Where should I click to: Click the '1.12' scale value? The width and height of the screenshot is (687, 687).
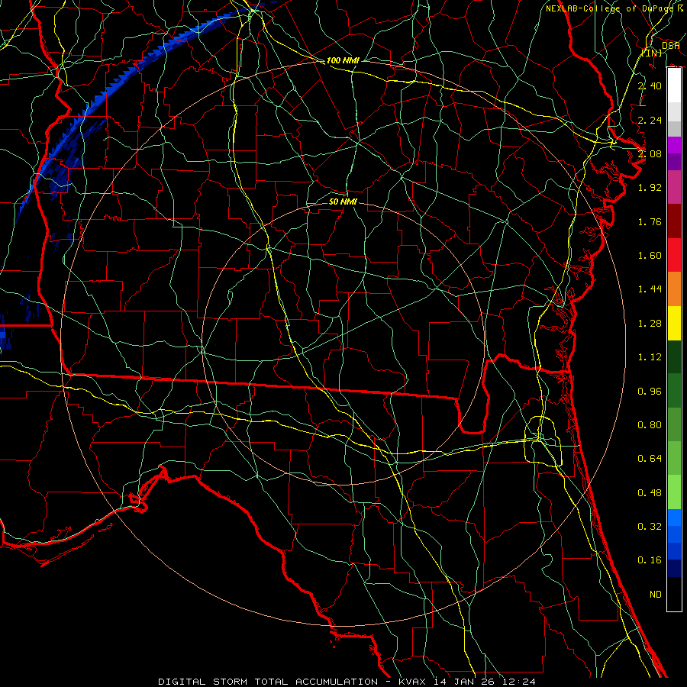(x=650, y=357)
